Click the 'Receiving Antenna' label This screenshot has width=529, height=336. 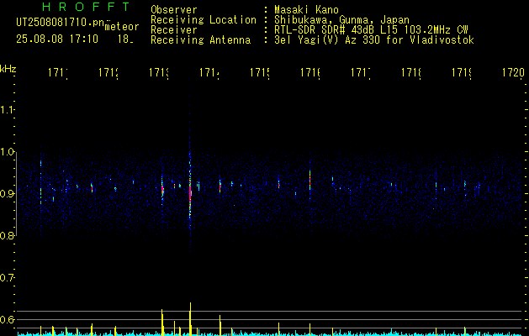coord(200,40)
